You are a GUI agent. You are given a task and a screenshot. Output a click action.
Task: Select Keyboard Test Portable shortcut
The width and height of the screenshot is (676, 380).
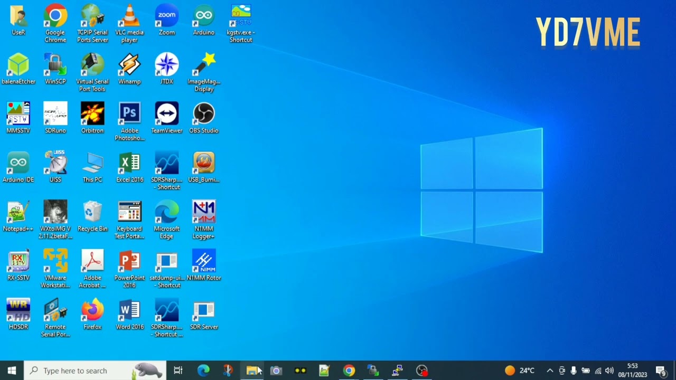pyautogui.click(x=129, y=220)
